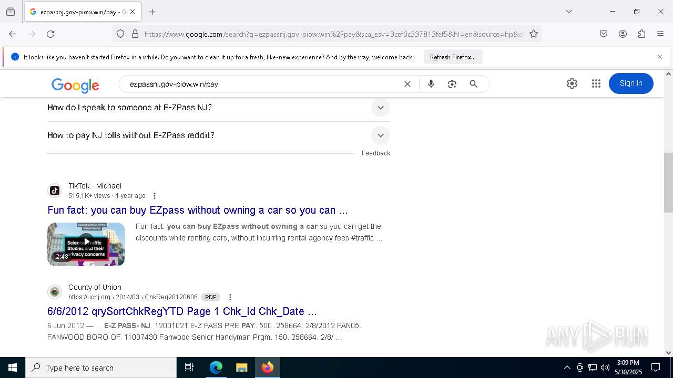
Task: Open Google quick settings gear
Action: [x=572, y=83]
